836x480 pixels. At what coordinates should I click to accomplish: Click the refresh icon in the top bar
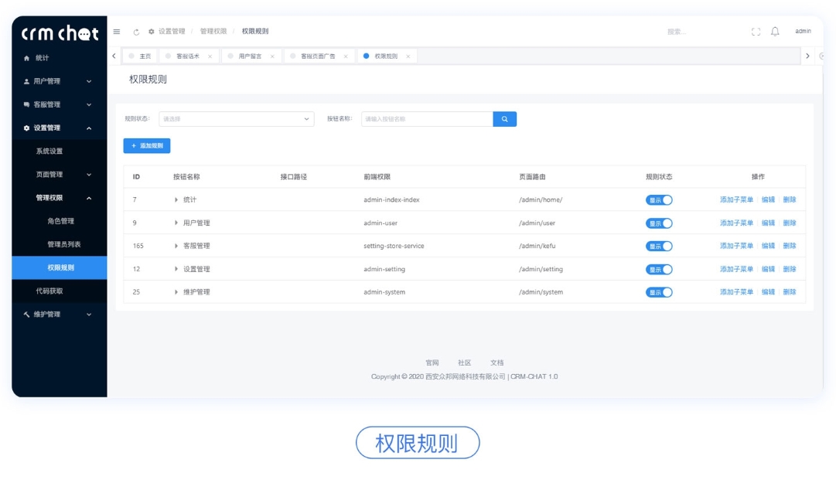tap(136, 32)
